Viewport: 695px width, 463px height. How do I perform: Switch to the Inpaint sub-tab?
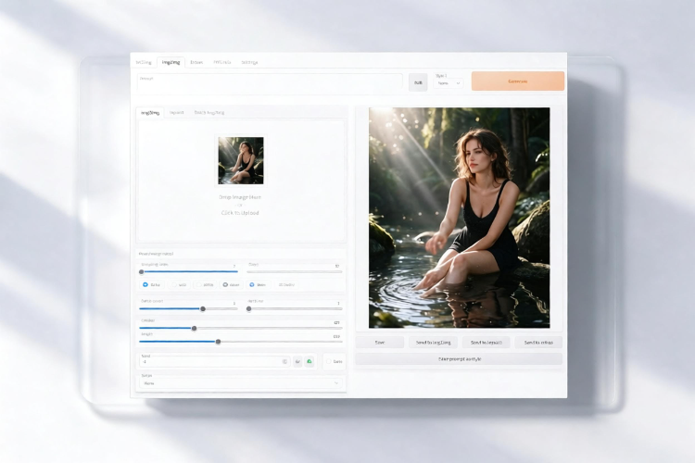click(x=176, y=113)
